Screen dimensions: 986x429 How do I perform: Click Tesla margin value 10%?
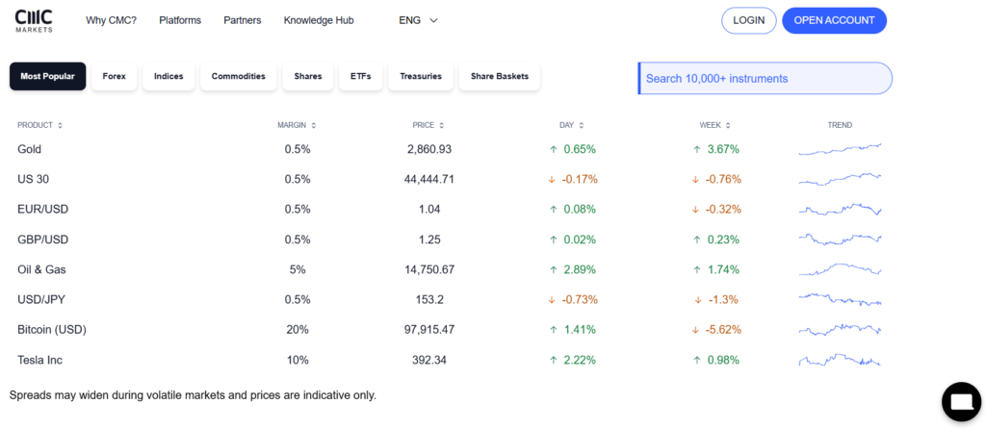pyautogui.click(x=298, y=360)
